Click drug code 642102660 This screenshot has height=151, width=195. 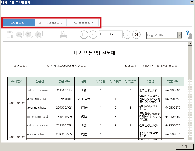pyautogui.click(x=173, y=116)
